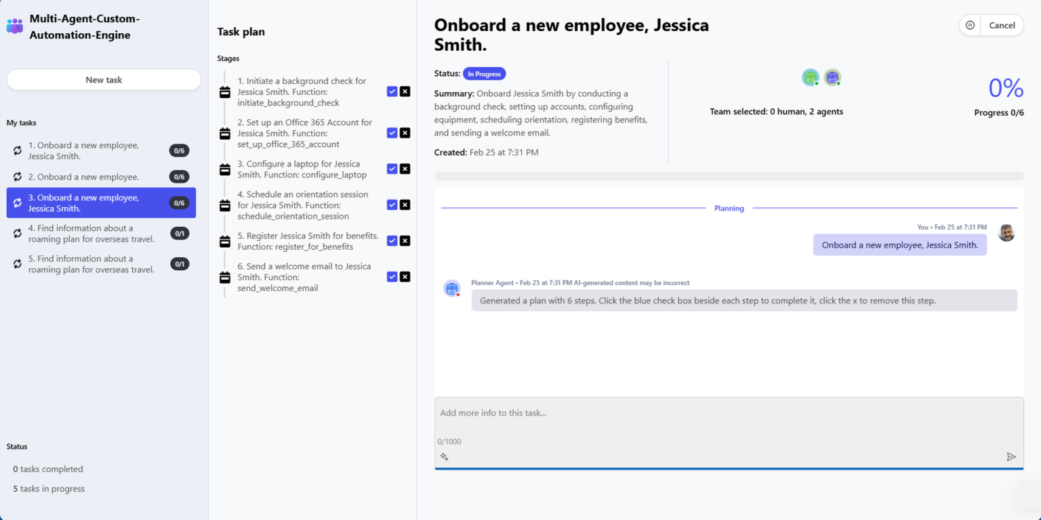Tick the Send welcome email step checkbox

tap(392, 277)
